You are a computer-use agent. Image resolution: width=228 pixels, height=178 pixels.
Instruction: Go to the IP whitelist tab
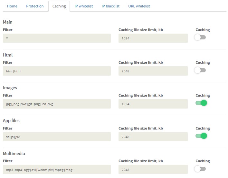(84, 6)
